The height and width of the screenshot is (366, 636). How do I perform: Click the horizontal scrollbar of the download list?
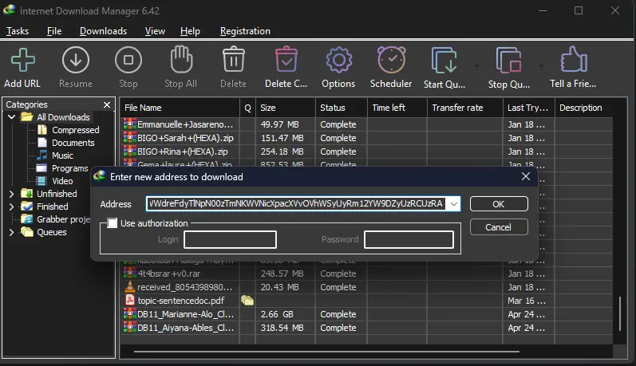(x=326, y=352)
